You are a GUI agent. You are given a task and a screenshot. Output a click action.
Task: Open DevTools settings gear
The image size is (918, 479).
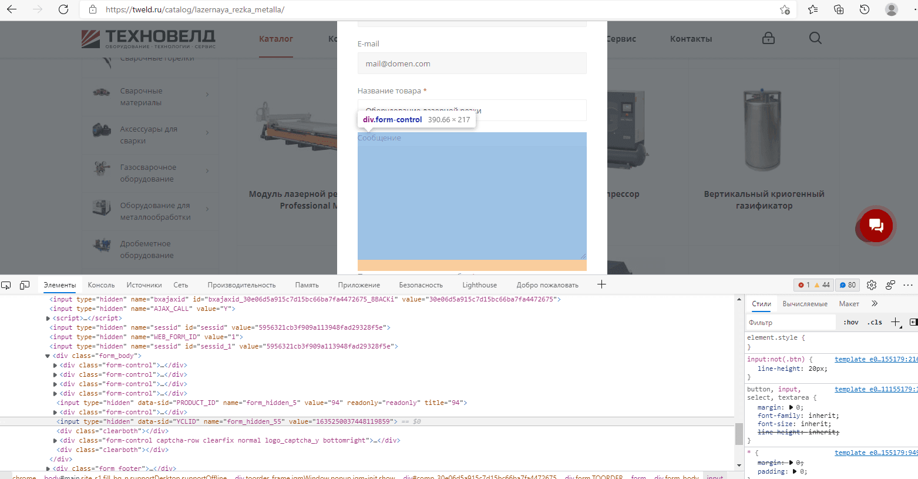tap(872, 285)
